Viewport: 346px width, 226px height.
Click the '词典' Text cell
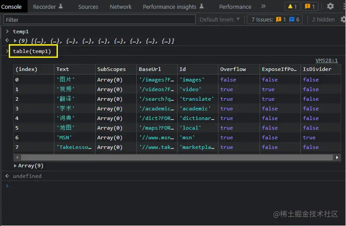(x=75, y=118)
